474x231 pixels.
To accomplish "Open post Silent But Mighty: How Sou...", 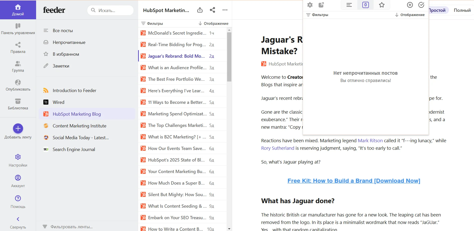I will (182, 195).
